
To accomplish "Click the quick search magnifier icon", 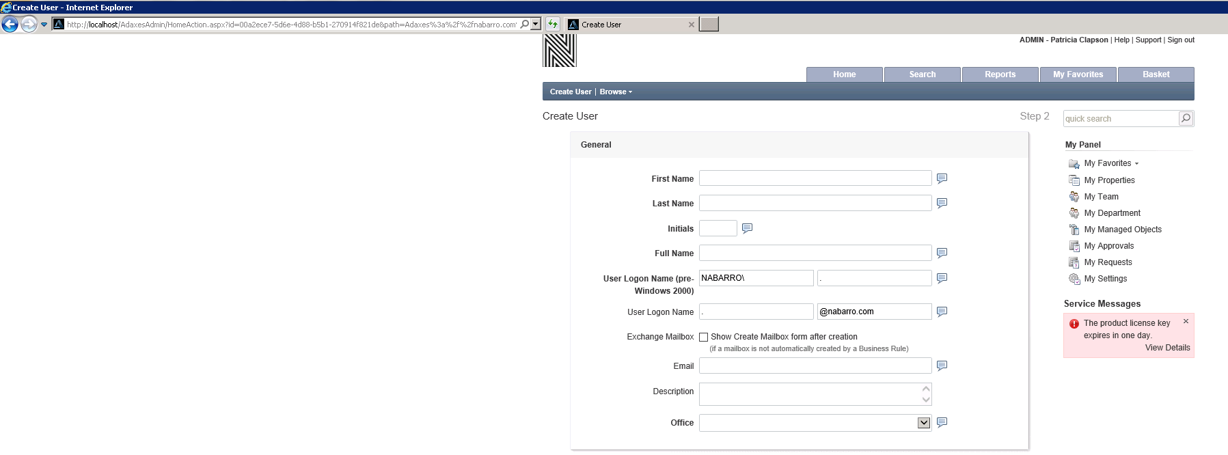I will click(1186, 118).
